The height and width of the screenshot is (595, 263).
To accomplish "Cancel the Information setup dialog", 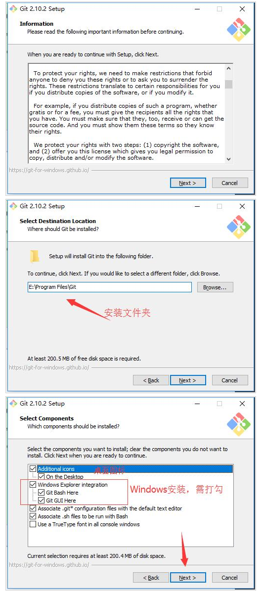I will coord(230,183).
